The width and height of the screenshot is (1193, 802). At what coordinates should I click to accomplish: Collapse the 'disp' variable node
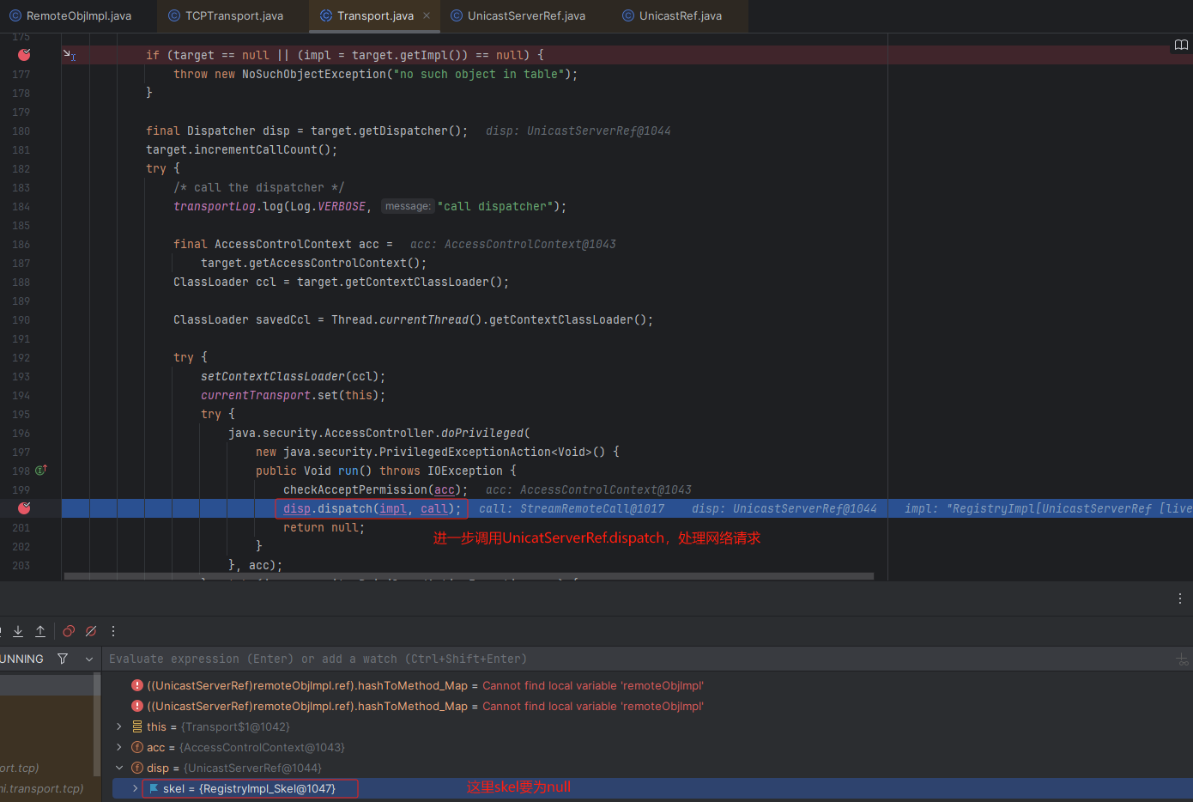[119, 768]
